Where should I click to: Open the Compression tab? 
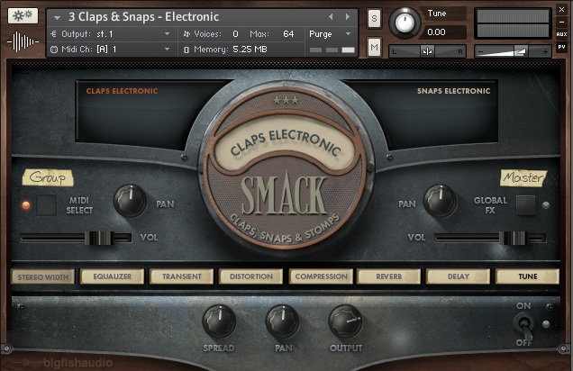pos(321,276)
